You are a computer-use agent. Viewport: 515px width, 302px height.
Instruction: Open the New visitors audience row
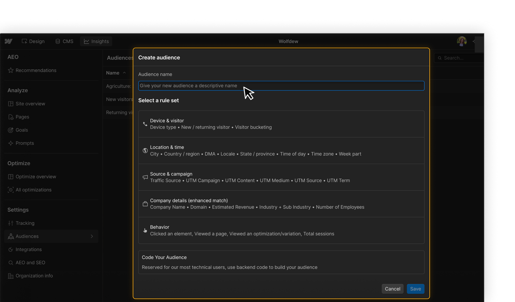(119, 99)
